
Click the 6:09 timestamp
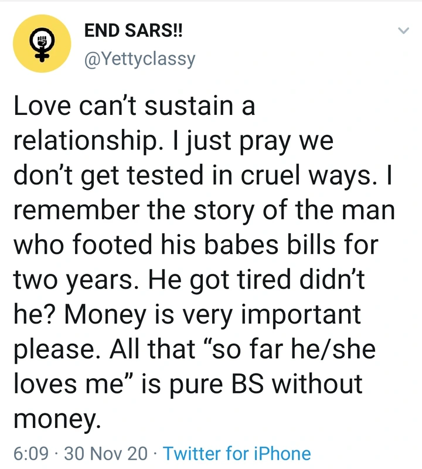coord(30,453)
